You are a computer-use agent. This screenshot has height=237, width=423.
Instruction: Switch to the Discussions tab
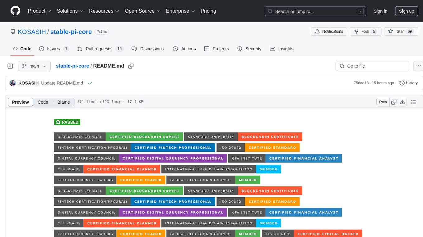coord(148,49)
